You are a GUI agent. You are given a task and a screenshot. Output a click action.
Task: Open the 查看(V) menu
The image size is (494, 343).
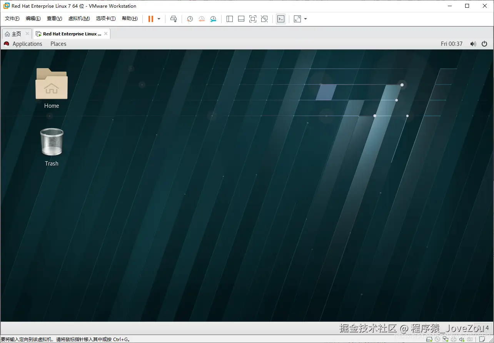pos(54,18)
